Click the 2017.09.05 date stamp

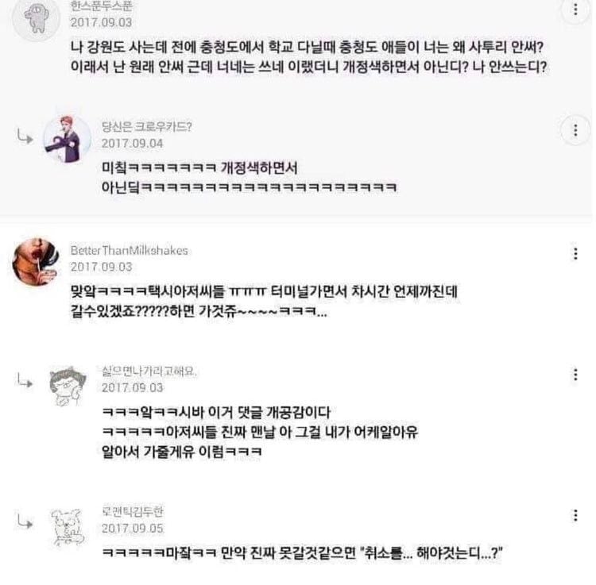132,528
